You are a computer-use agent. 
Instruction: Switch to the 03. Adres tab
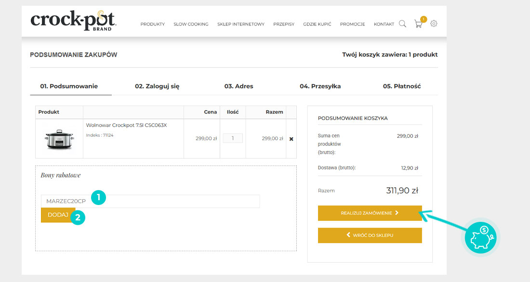tap(238, 86)
